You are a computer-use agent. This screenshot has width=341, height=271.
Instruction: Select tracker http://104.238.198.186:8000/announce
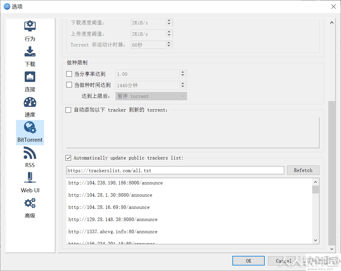point(116,183)
